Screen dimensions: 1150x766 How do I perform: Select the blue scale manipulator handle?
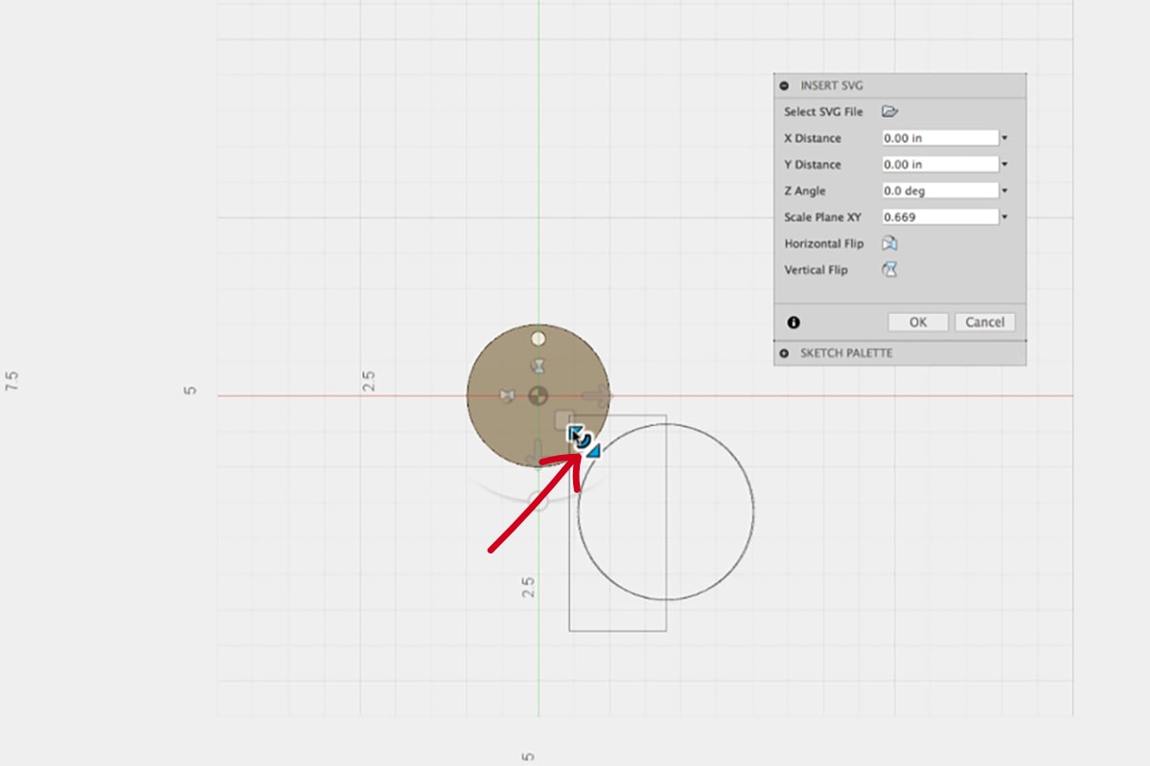coord(583,440)
